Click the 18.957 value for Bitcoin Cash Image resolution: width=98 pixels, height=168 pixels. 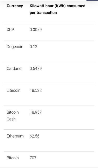[36, 112]
